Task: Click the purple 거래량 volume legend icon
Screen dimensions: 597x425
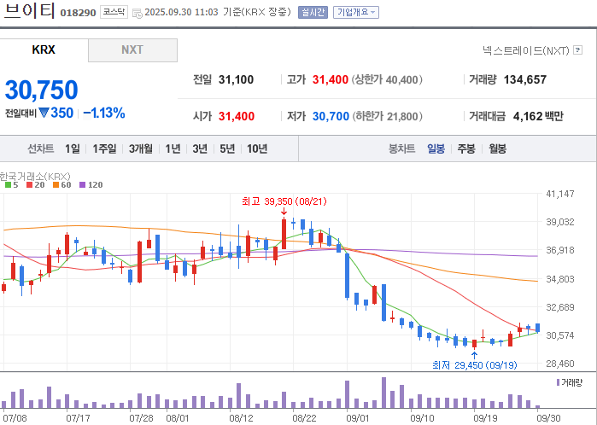Action: coord(559,382)
